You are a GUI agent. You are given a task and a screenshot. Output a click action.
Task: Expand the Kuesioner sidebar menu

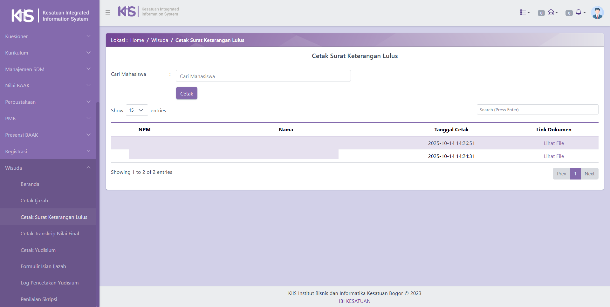coord(48,36)
